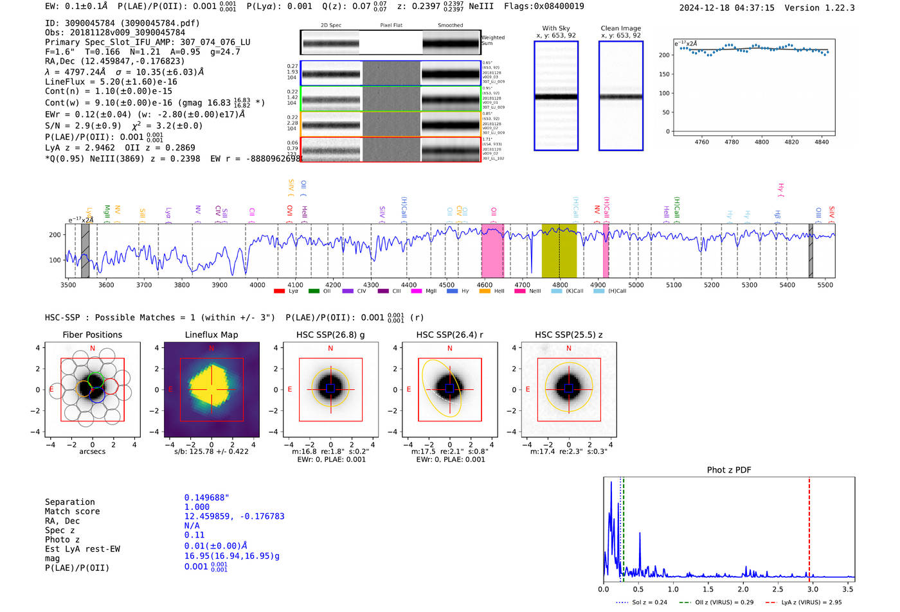
Task: Select the orange HeII legend swatch
Action: 485,291
